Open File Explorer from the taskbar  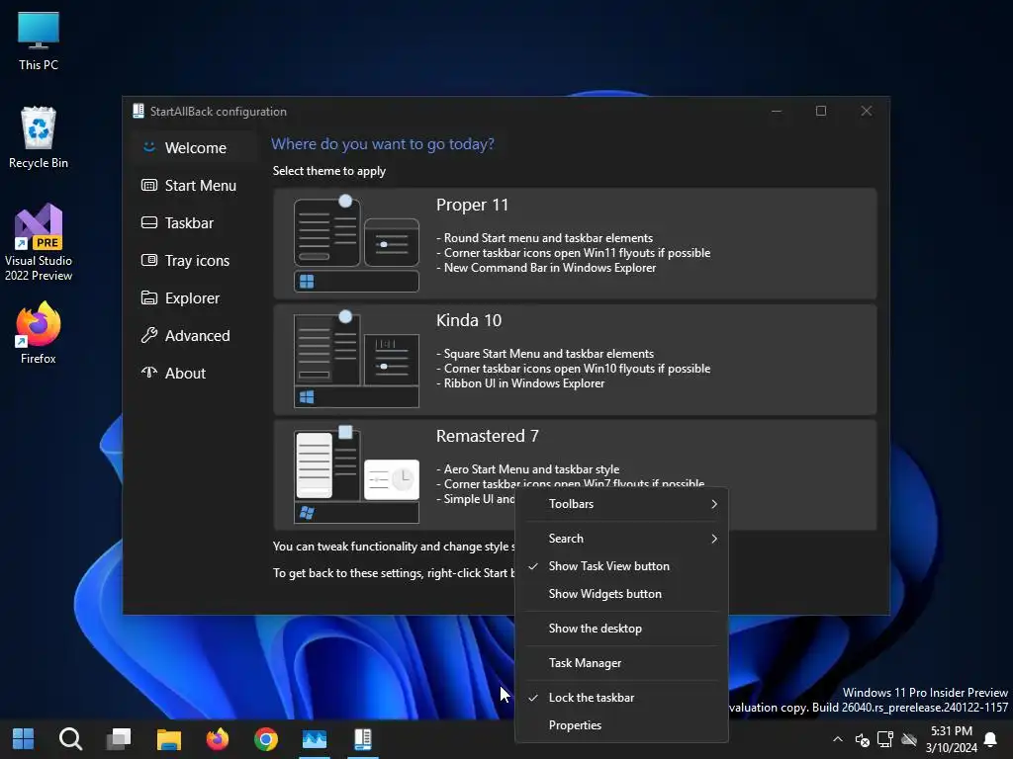[x=168, y=739]
